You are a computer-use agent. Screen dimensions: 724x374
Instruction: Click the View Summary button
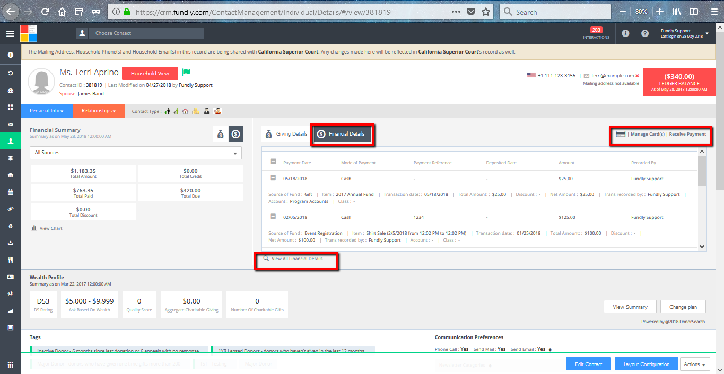(630, 307)
